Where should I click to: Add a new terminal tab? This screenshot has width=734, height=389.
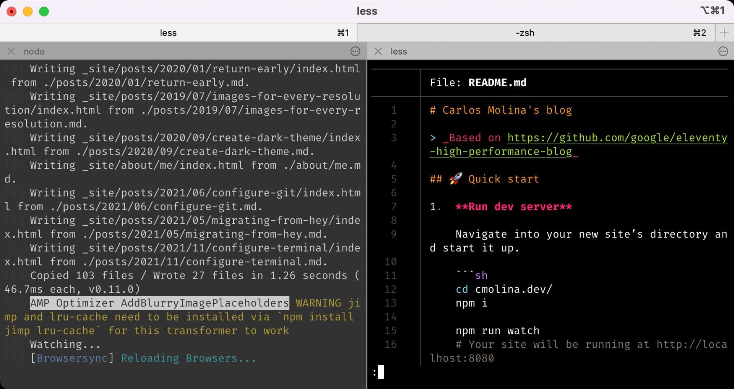[x=724, y=33]
